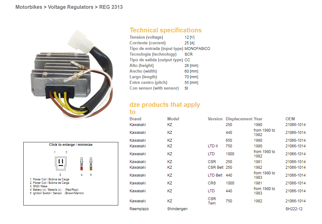Click the 'CSR Twin' version cell

212,201
